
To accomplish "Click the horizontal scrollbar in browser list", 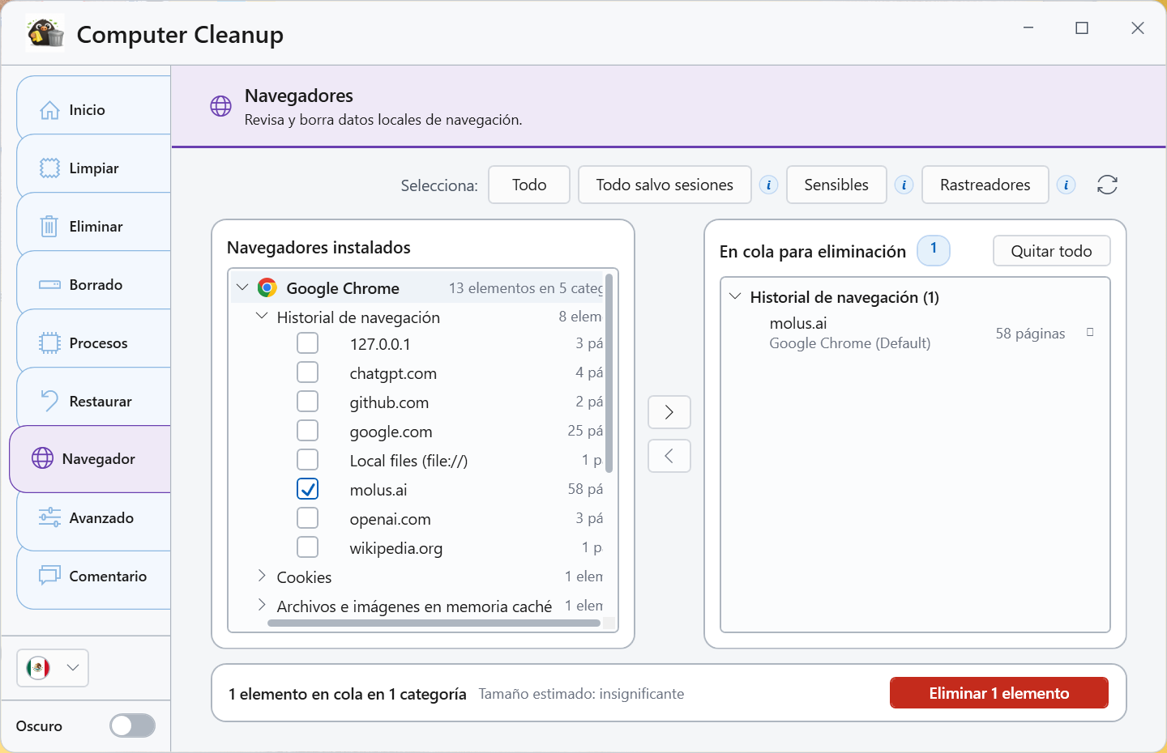I will click(434, 623).
